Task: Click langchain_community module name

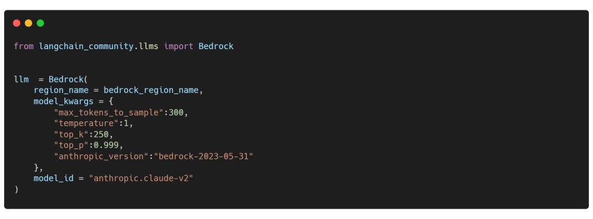Action: [86, 46]
